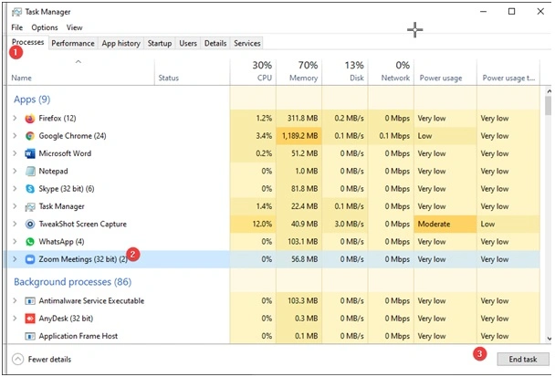The height and width of the screenshot is (377, 555).
Task: Click the Application Frame Host icon
Action: [30, 336]
